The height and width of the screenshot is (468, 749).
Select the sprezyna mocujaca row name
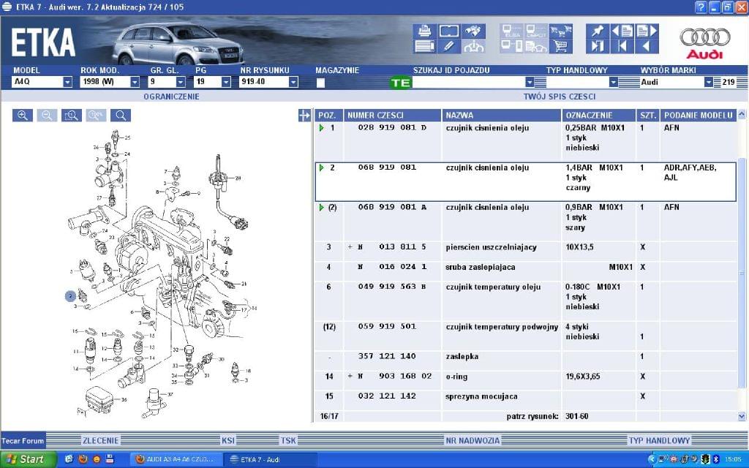(x=481, y=397)
